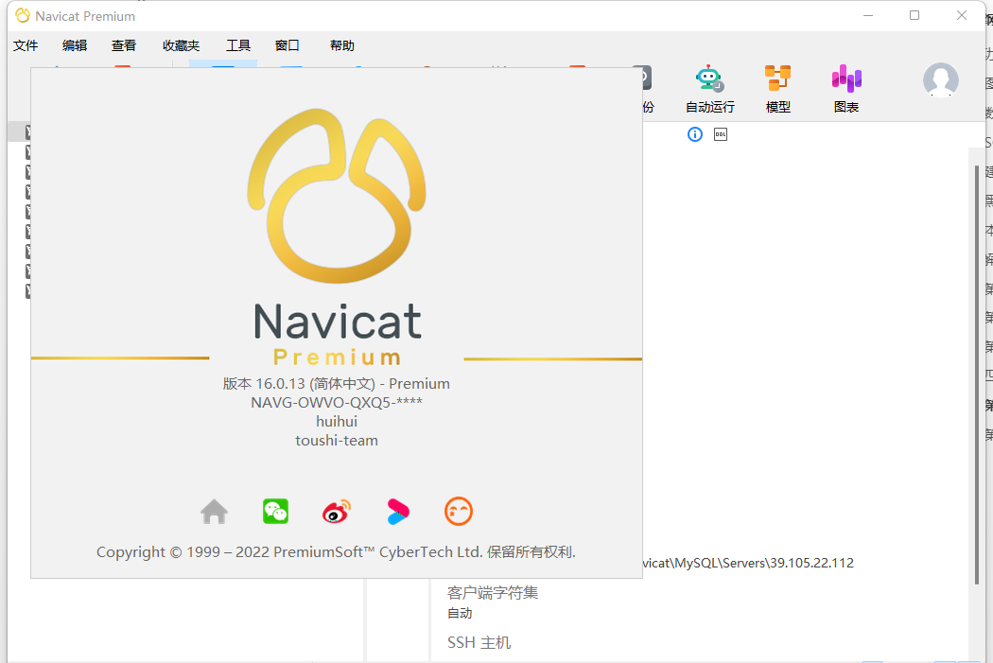The image size is (993, 663).
Task: Open the 图表 charts tool
Action: pyautogui.click(x=846, y=89)
